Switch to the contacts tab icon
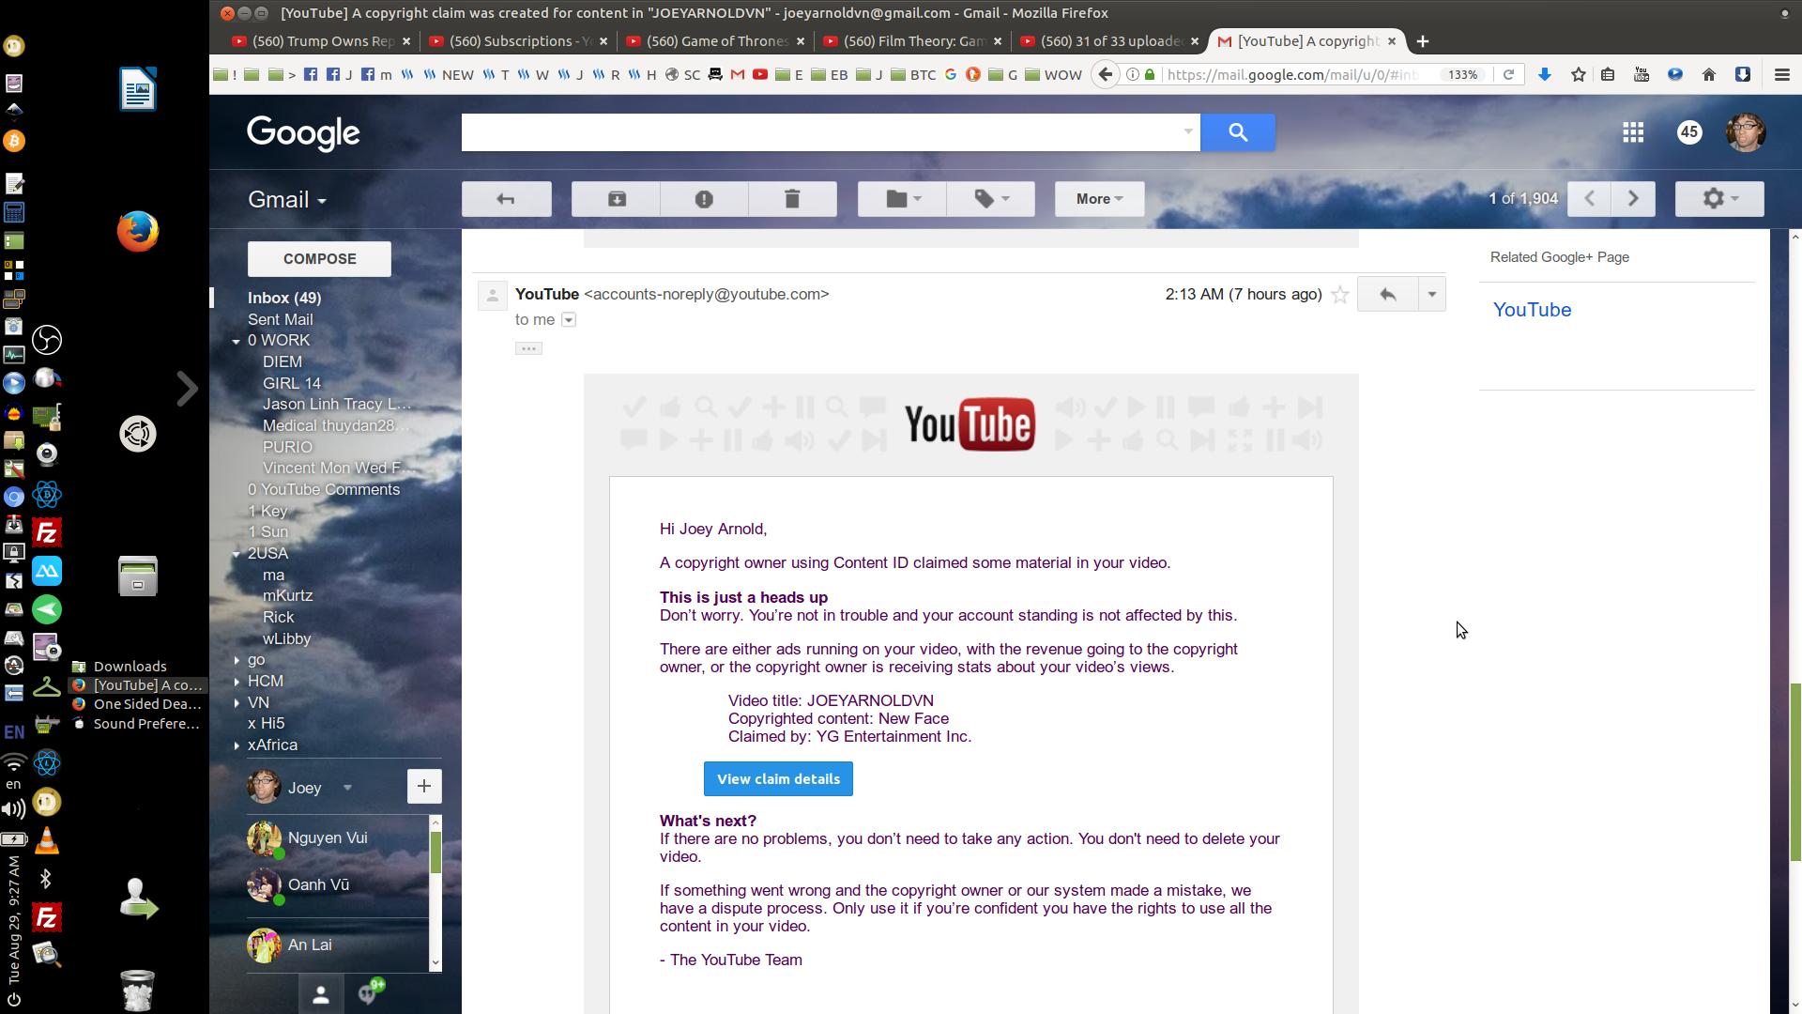1802x1014 pixels. click(x=321, y=994)
